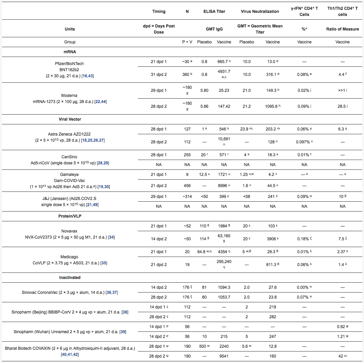Open citation 27 for Astra Zeneca AZD1222
364x363 pixels.
101,140
